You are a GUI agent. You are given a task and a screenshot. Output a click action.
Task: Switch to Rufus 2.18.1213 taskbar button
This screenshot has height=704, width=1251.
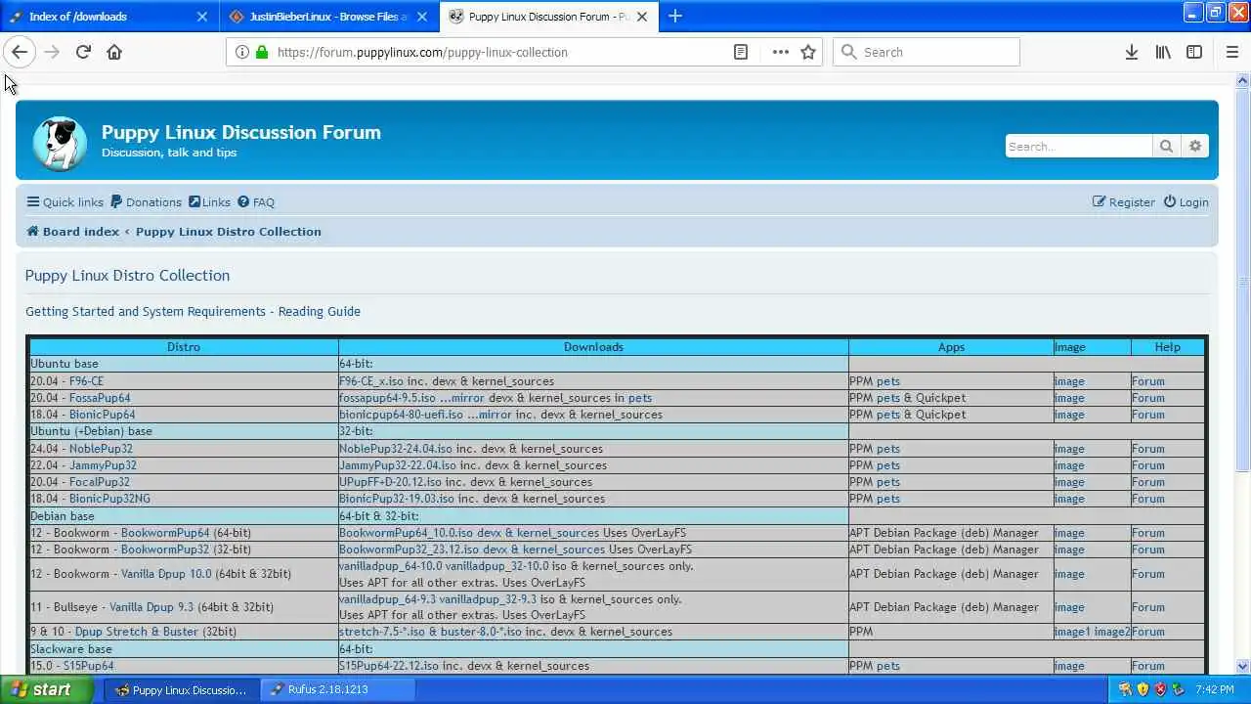[x=338, y=689]
